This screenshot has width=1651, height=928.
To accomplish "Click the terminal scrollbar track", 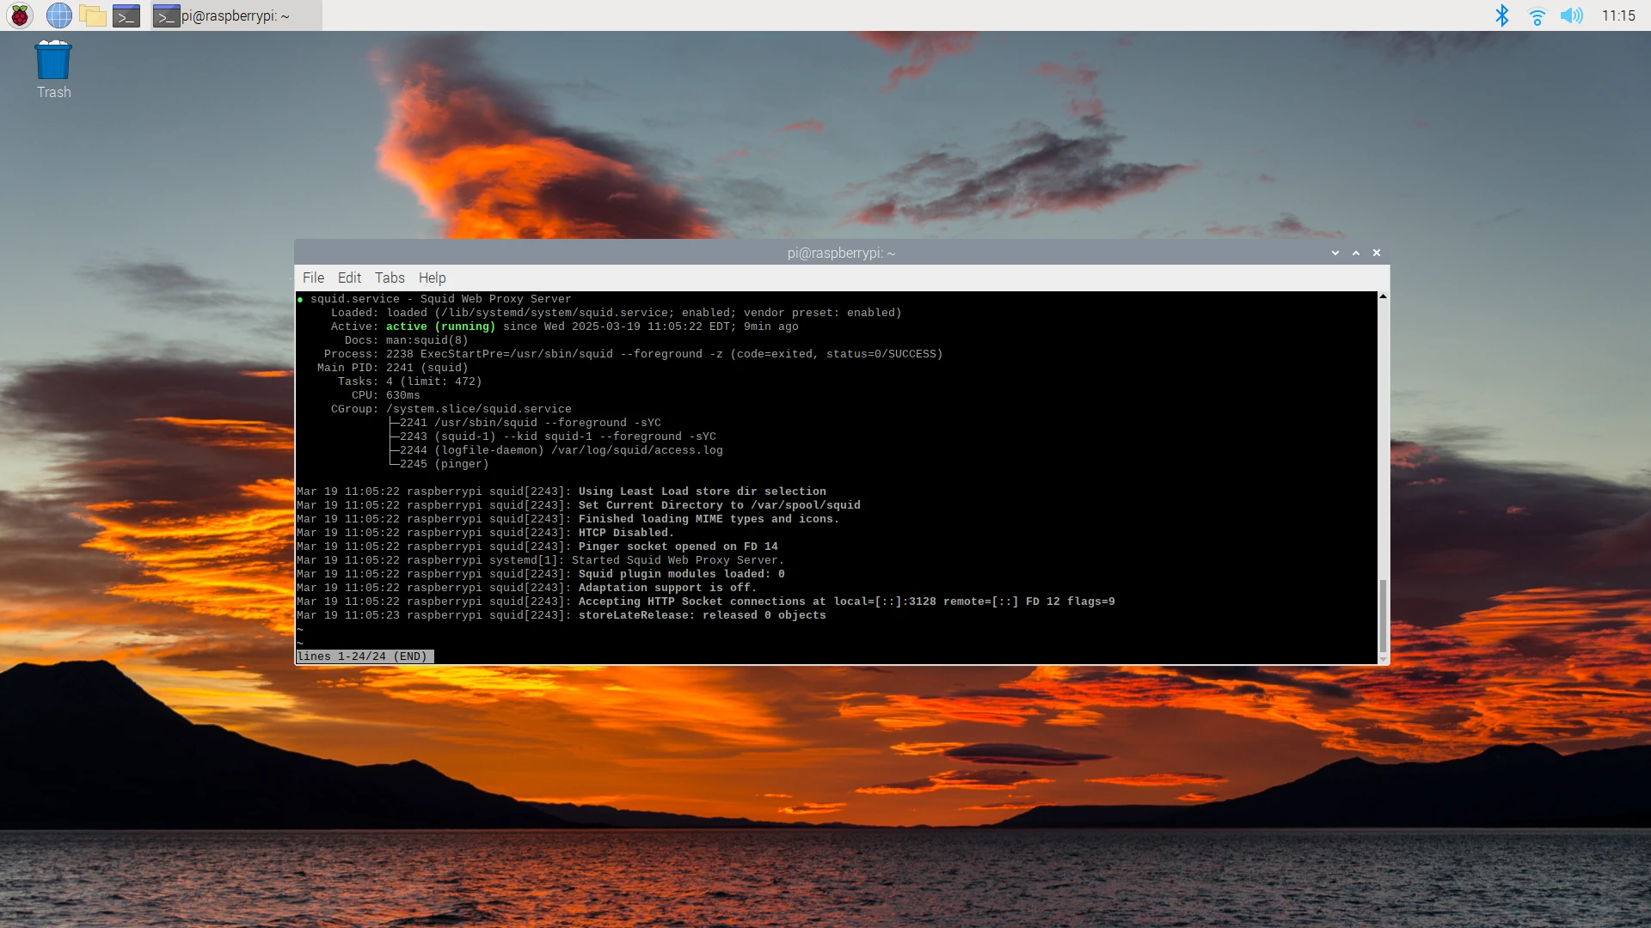I will 1383,430.
